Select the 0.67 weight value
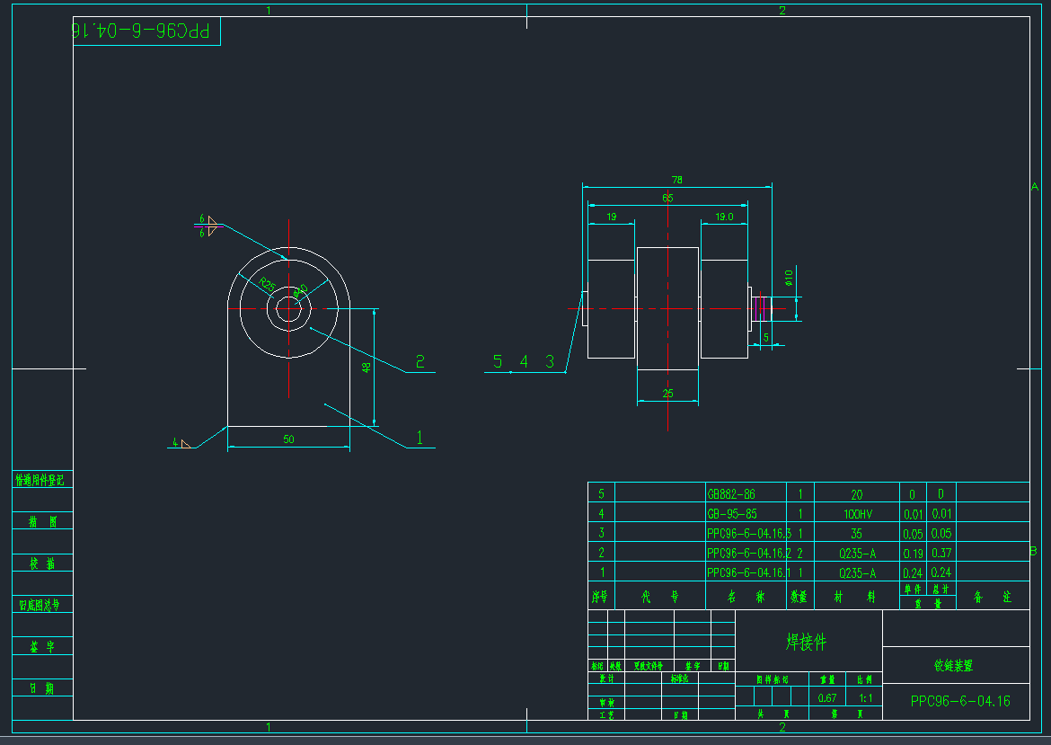The image size is (1051, 745). [827, 698]
